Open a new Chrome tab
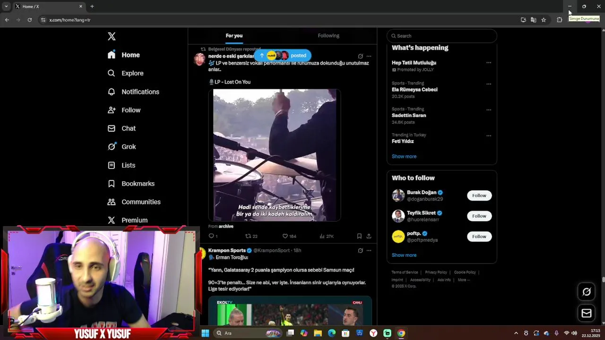 [92, 7]
